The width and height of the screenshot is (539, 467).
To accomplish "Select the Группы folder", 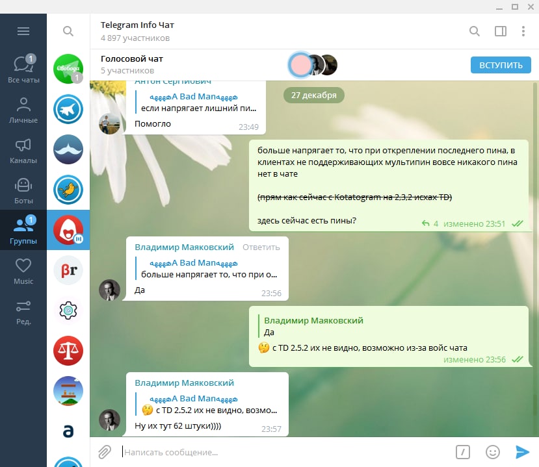I will pos(23,230).
